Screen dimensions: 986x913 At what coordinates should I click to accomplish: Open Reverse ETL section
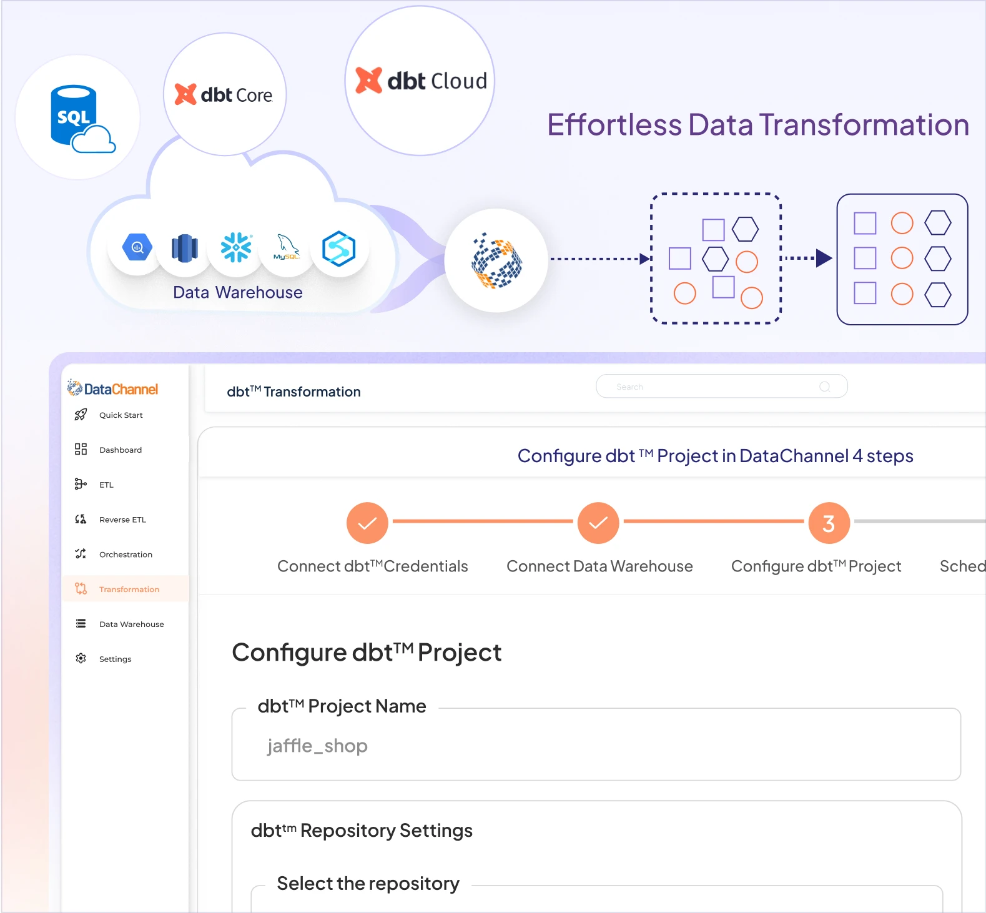[x=125, y=520]
